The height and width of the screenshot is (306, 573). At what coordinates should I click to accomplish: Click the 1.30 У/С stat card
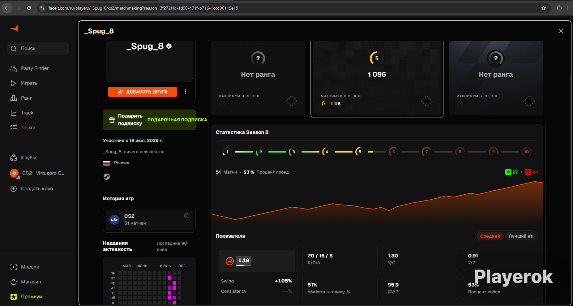[420, 259]
